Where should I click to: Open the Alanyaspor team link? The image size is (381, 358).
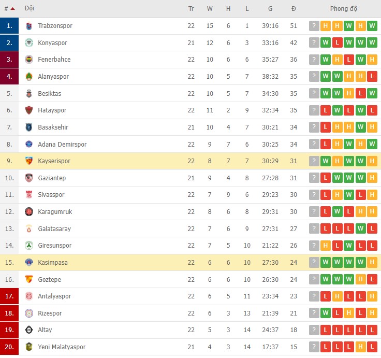pyautogui.click(x=53, y=77)
